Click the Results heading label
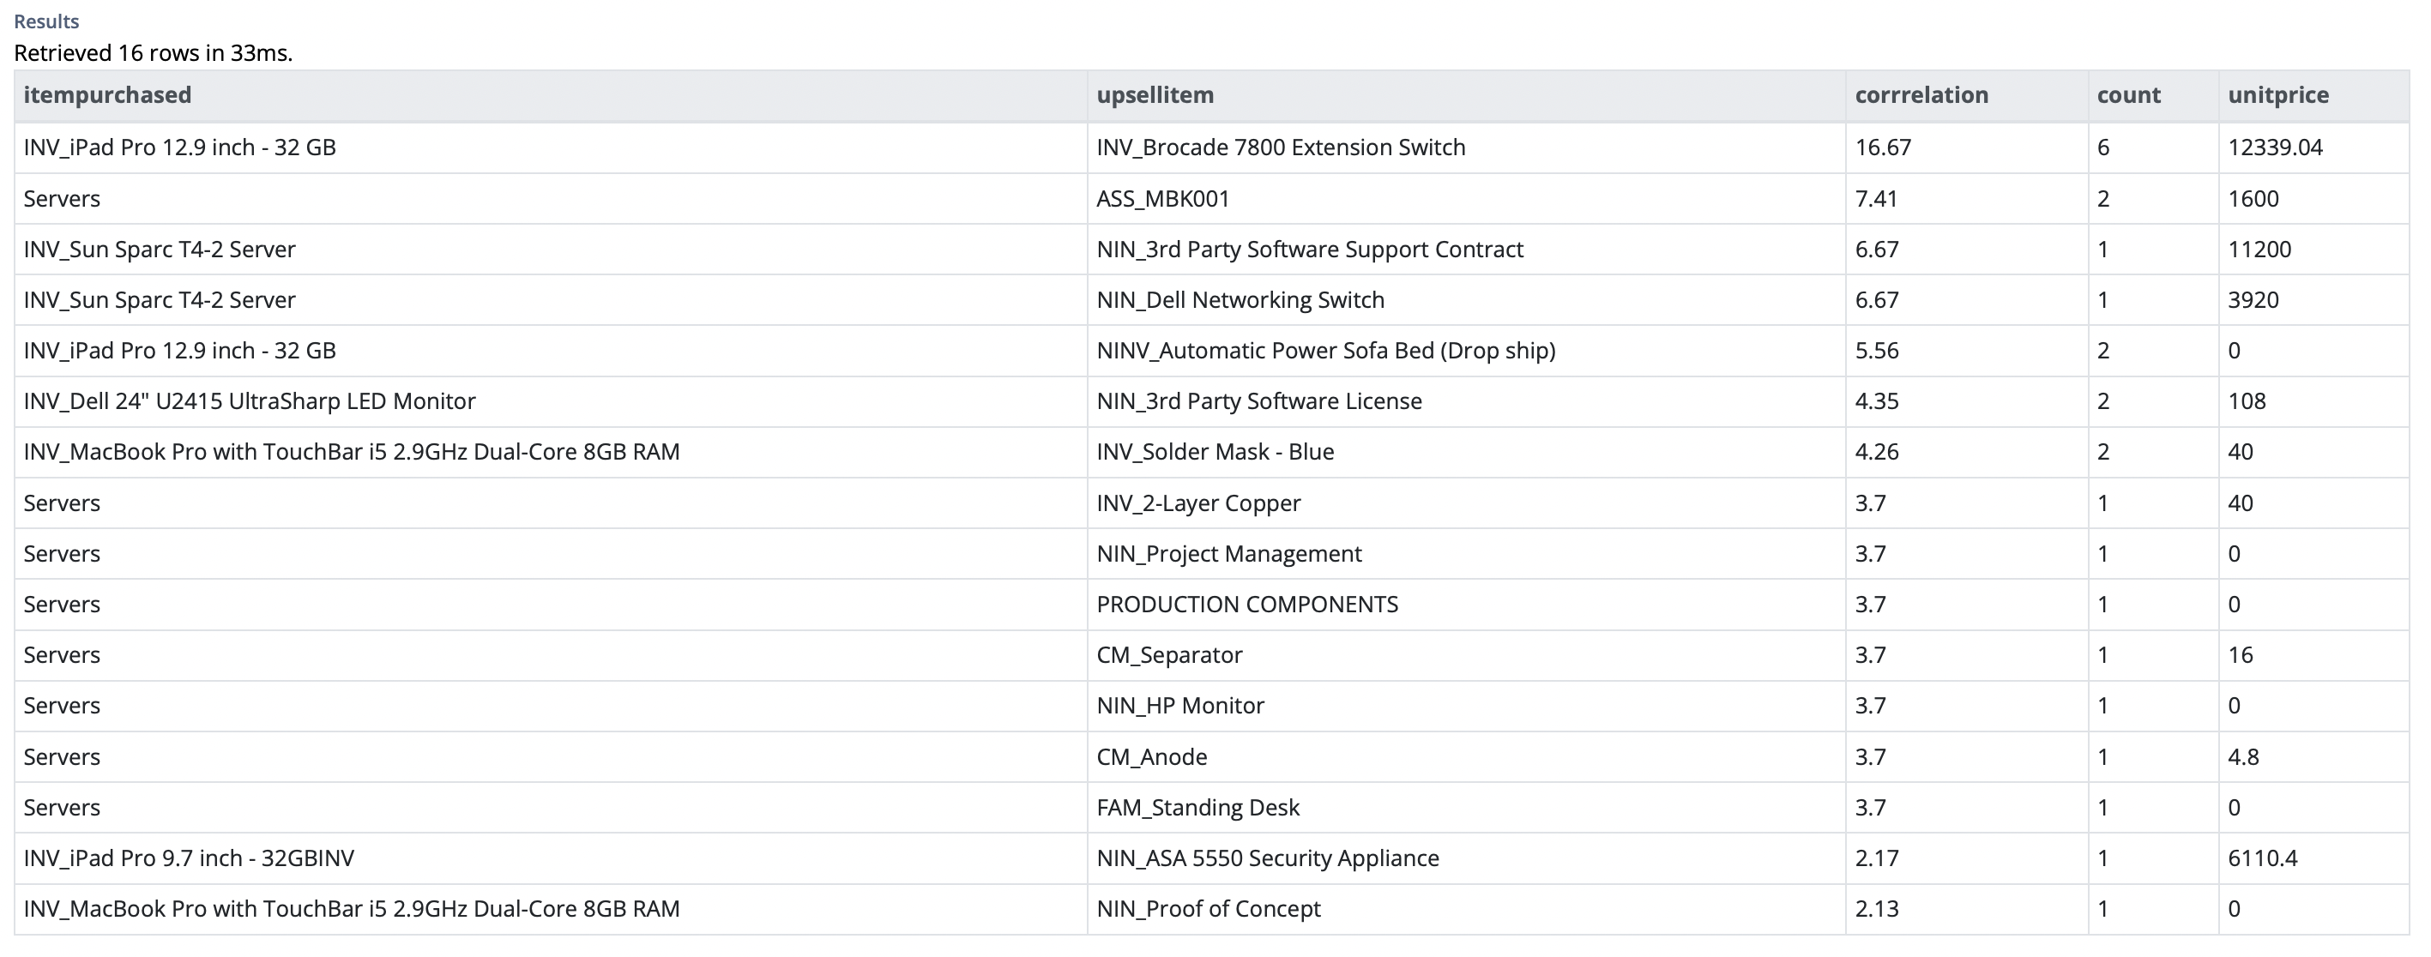This screenshot has height=957, width=2431. (46, 21)
